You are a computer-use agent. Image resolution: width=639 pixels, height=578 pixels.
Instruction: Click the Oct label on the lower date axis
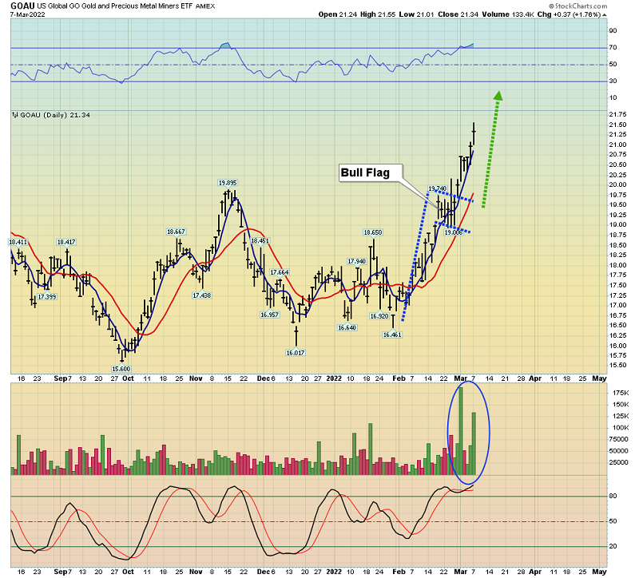click(129, 572)
